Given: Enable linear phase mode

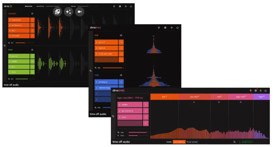Looking at the screenshot, I should [x=192, y=142].
